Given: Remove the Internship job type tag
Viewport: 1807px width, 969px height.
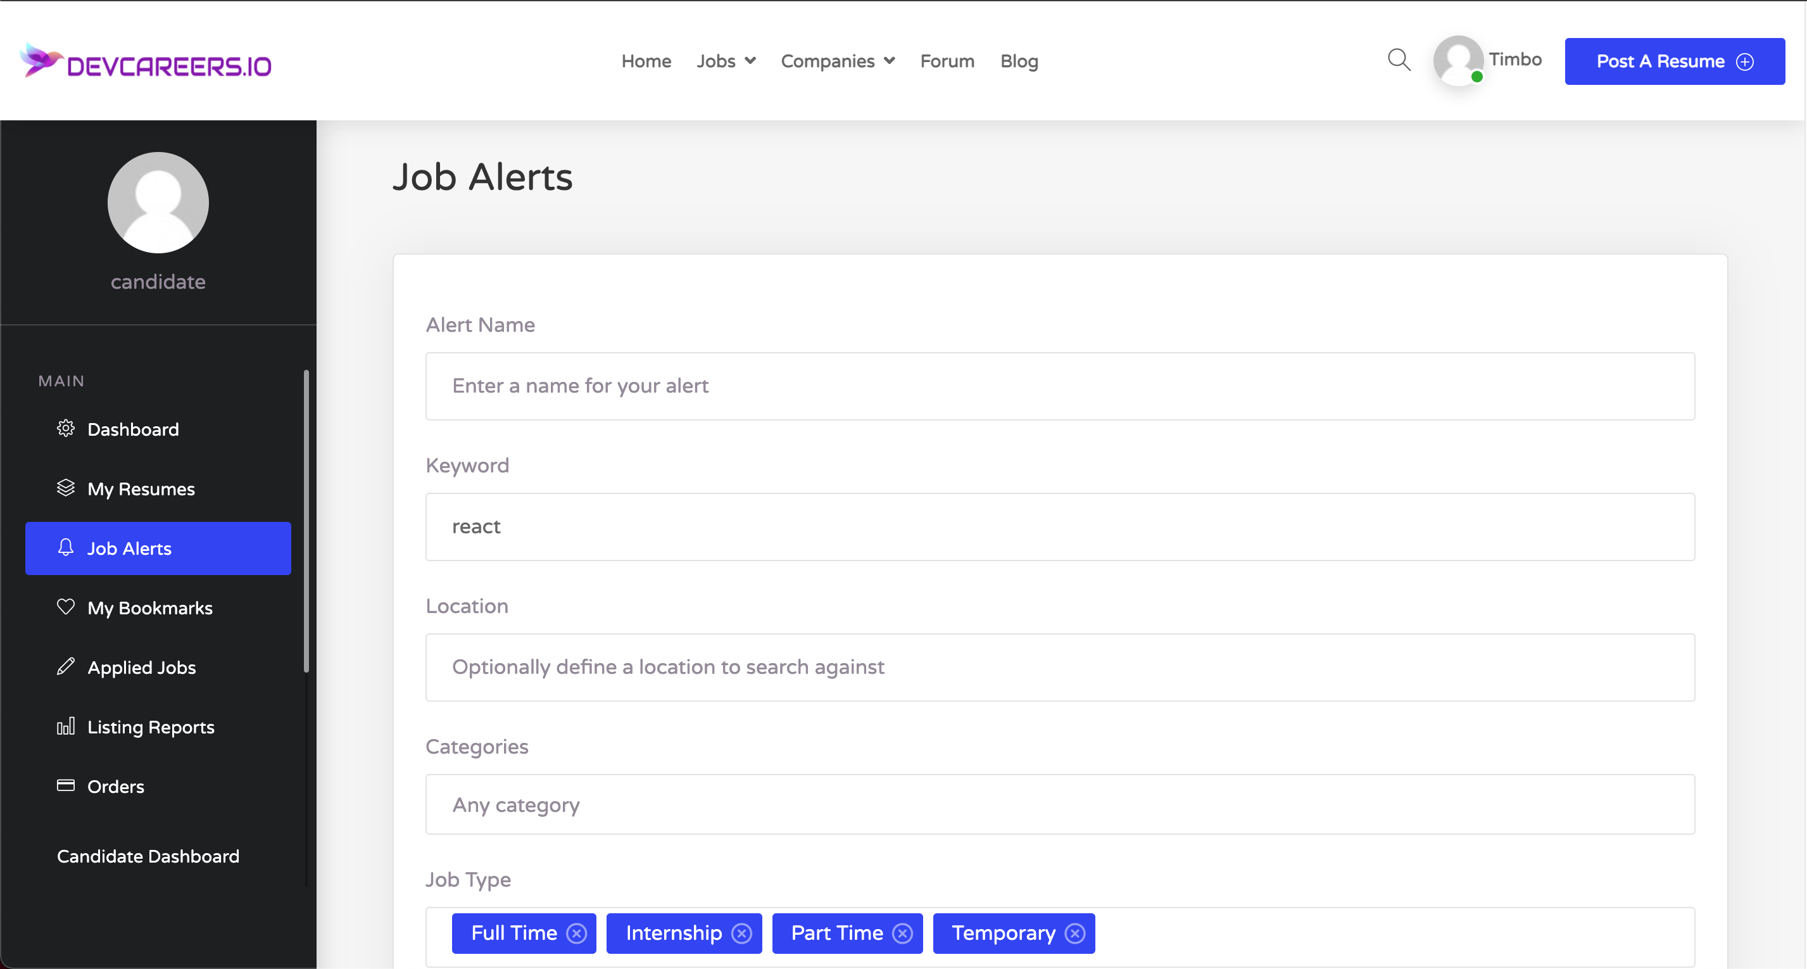Looking at the screenshot, I should point(741,933).
